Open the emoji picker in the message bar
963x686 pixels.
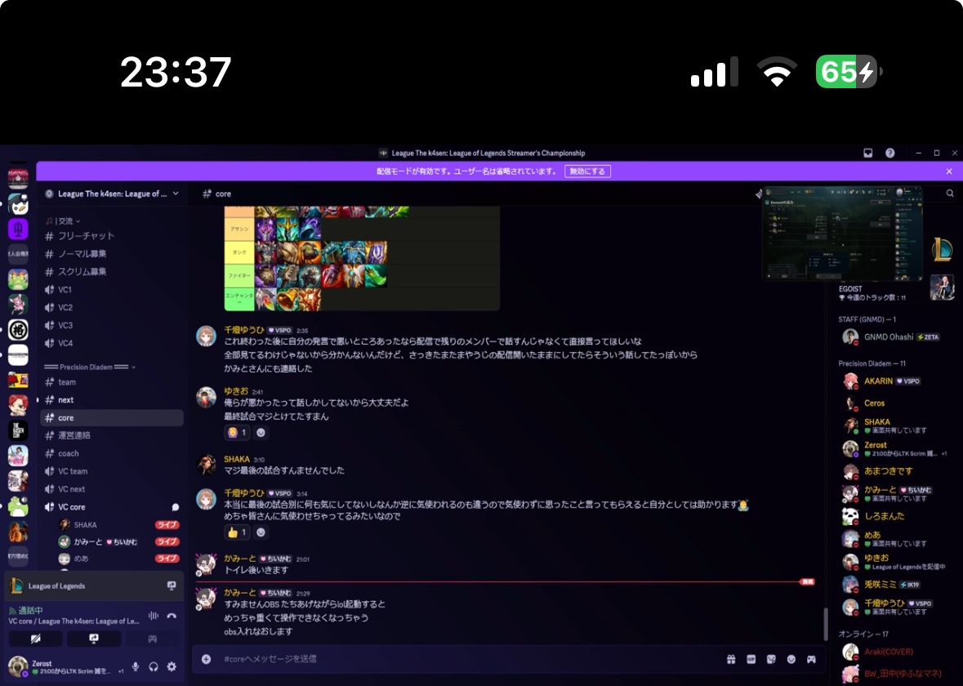[x=791, y=659]
